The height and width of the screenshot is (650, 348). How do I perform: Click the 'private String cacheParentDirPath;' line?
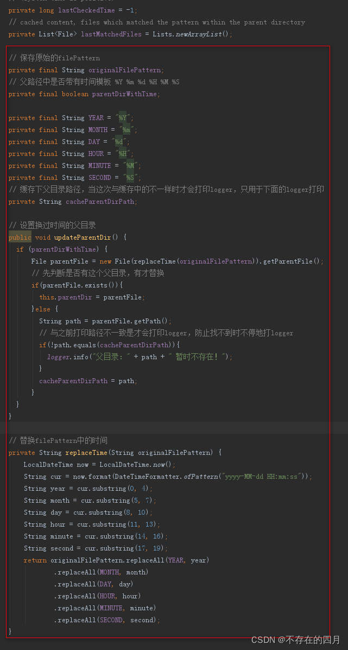click(x=73, y=202)
